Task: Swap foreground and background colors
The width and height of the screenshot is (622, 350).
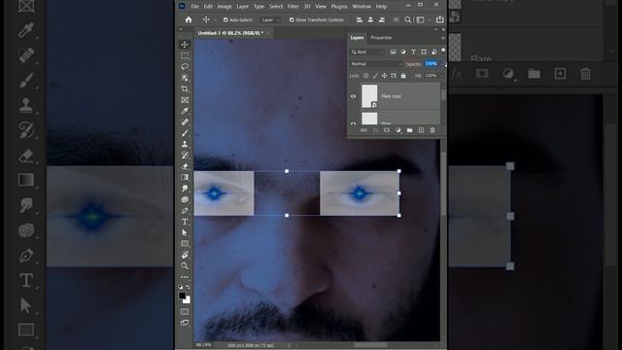Action: 188,287
